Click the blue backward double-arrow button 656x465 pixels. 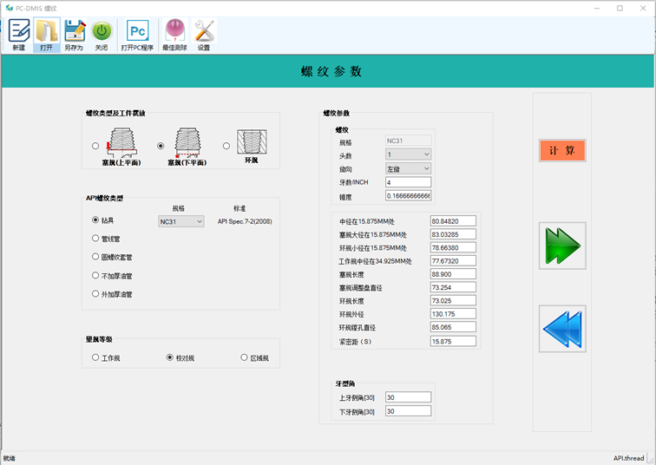pos(561,329)
